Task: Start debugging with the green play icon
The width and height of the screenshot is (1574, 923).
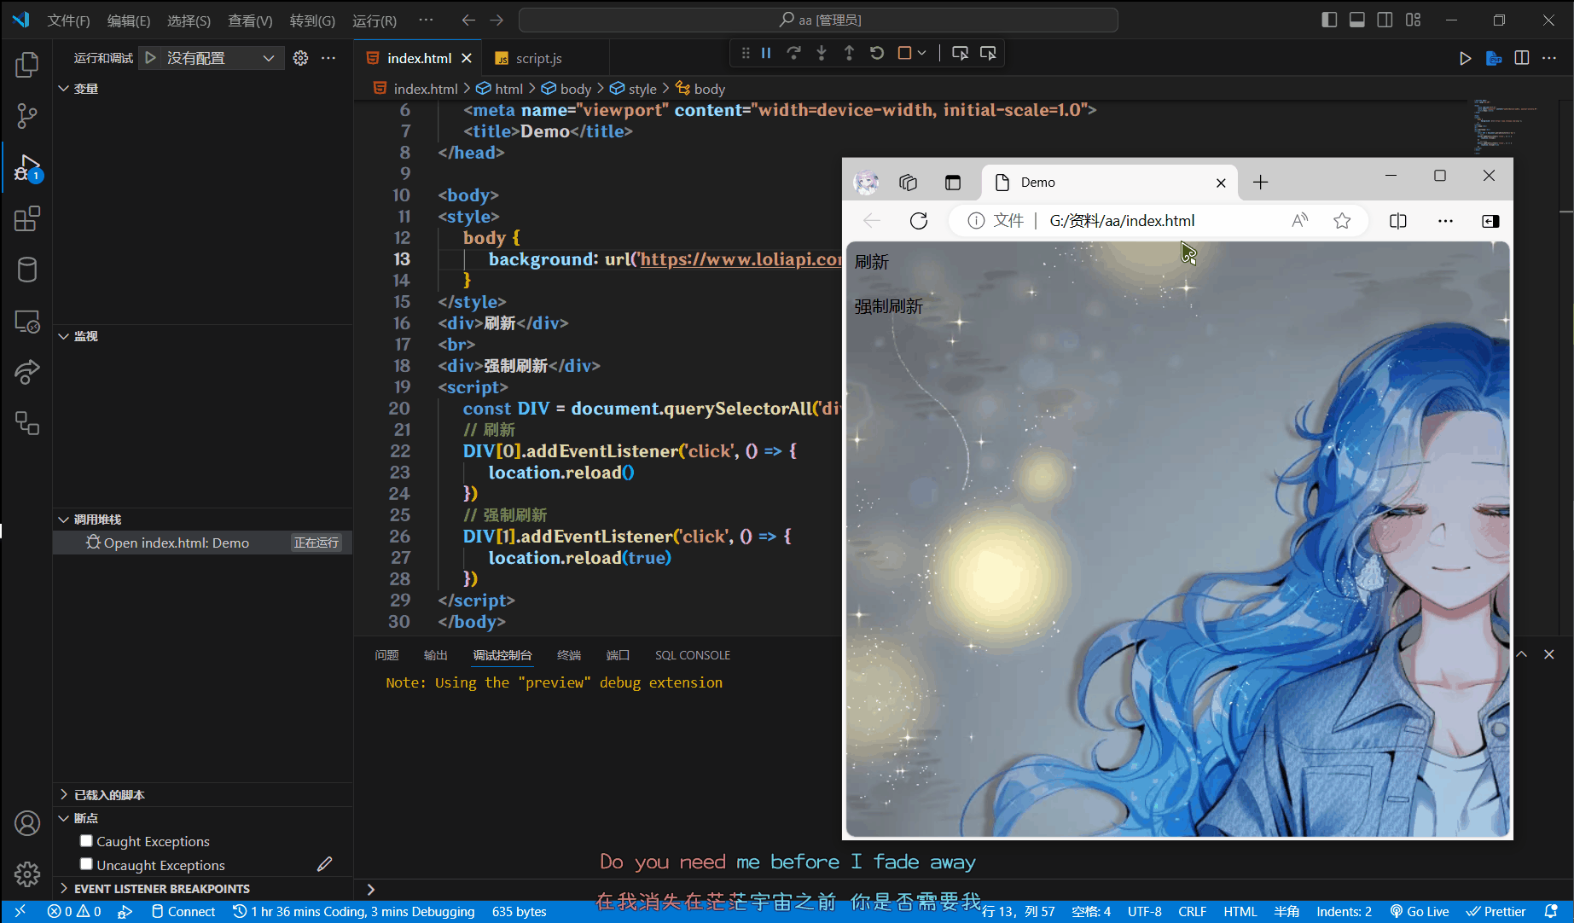Action: point(151,58)
